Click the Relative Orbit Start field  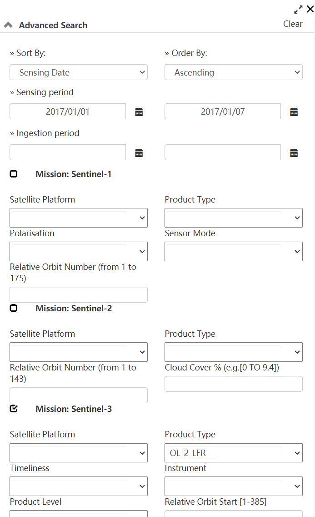pos(233,514)
